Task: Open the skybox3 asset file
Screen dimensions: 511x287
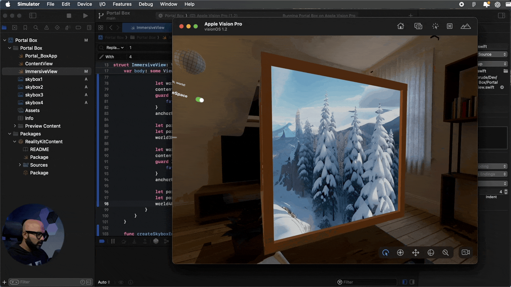Action: (x=34, y=95)
